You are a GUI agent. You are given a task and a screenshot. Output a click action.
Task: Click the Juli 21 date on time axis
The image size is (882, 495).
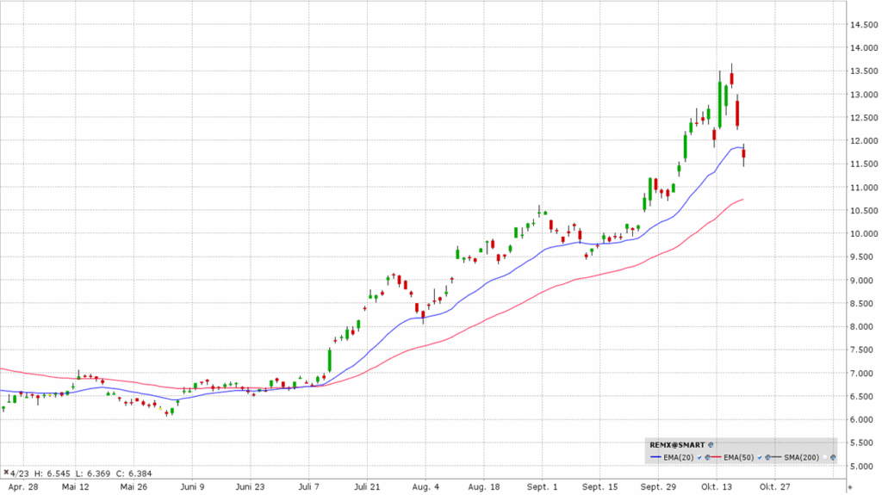(x=368, y=486)
